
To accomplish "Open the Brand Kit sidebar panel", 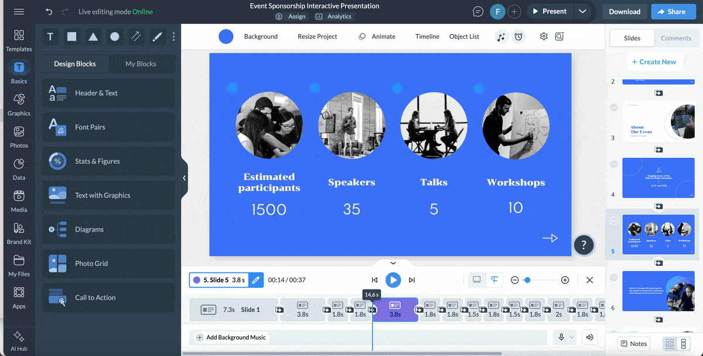I will click(x=19, y=233).
